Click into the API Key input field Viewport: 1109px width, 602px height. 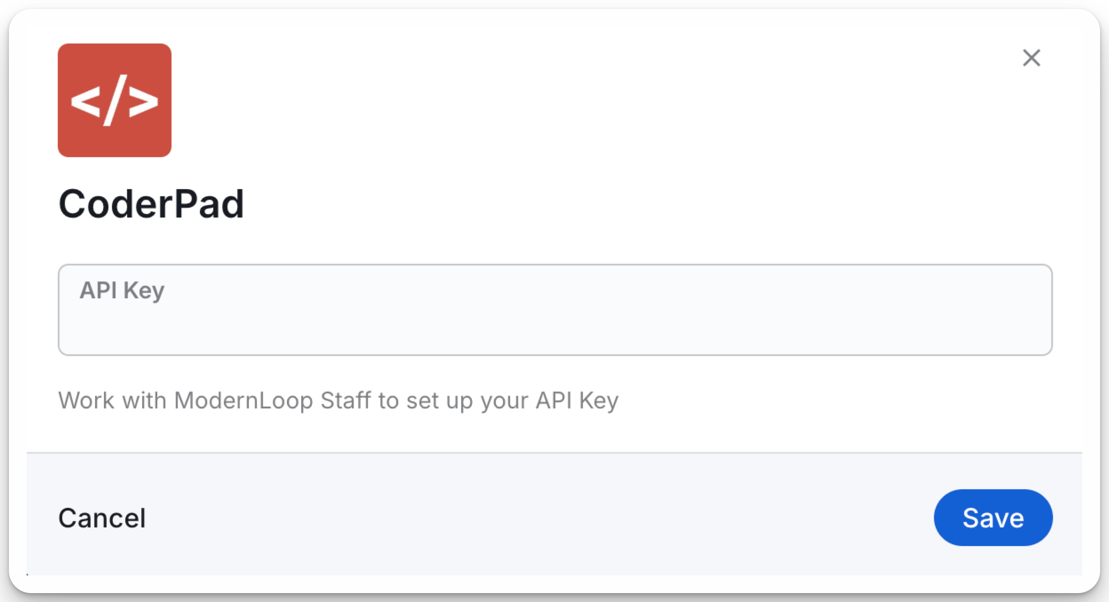[555, 310]
